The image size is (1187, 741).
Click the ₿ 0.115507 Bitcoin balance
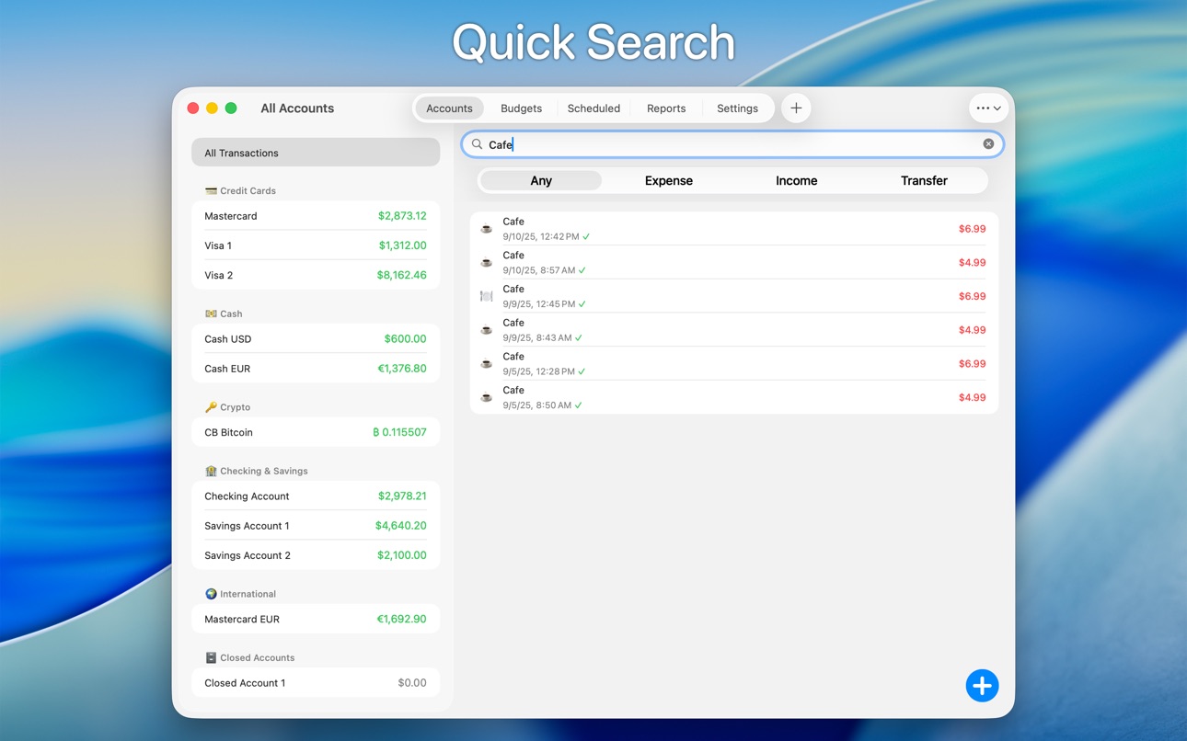(x=399, y=432)
